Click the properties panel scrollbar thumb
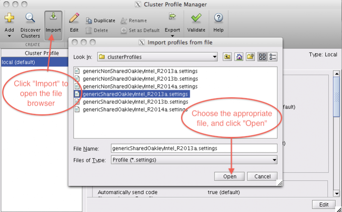The width and height of the screenshot is (342, 212). coord(336,97)
